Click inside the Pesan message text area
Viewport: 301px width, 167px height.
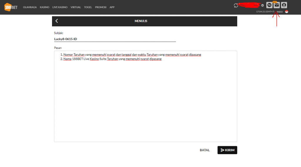[x=146, y=96]
